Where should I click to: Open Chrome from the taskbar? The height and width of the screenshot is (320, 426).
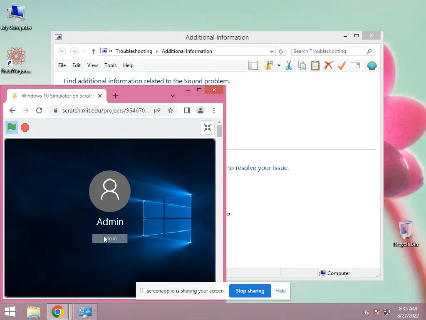[x=57, y=312]
